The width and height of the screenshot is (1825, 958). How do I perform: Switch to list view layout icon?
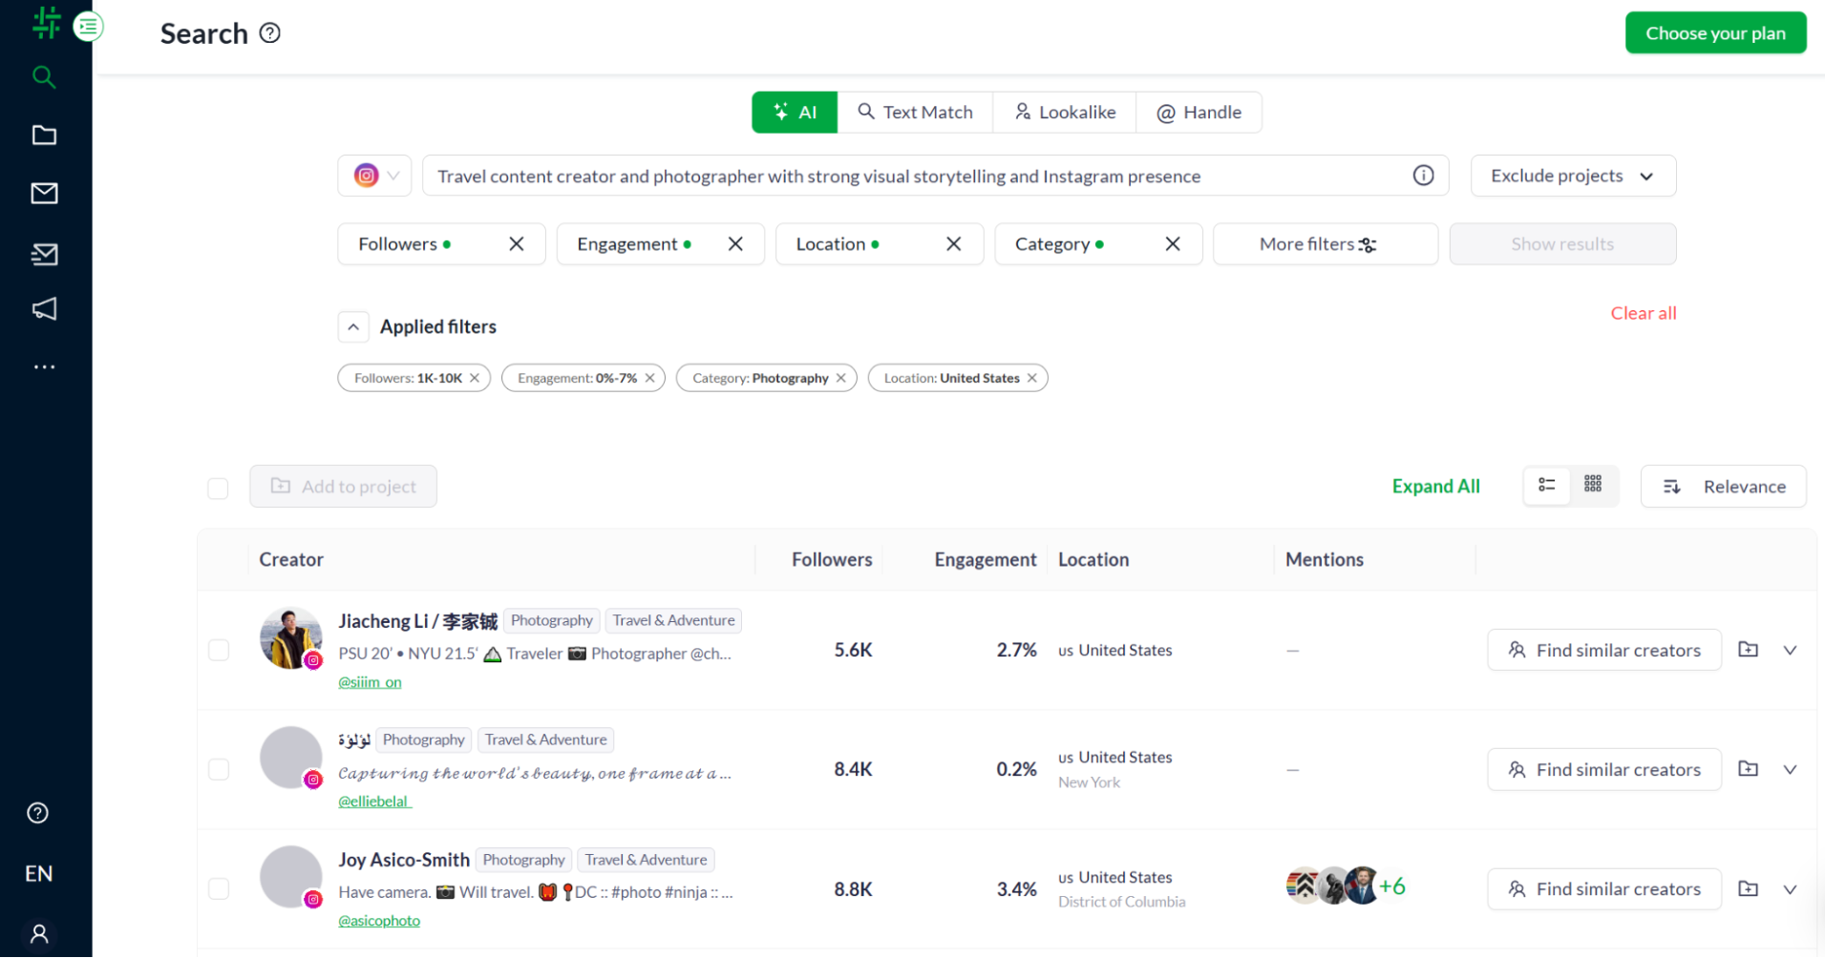pos(1546,485)
